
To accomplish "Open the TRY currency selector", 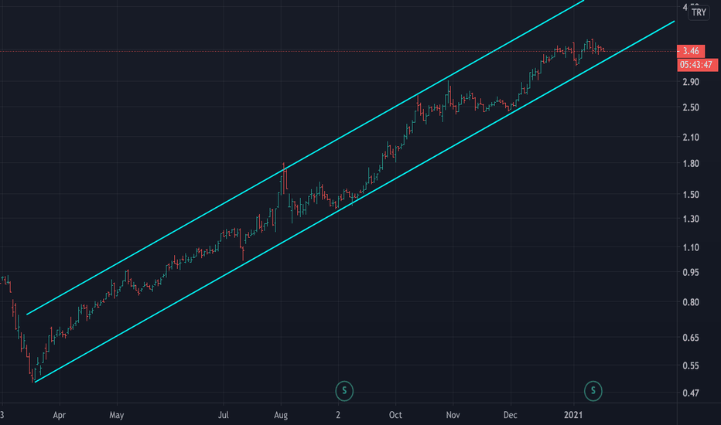I will tap(699, 12).
